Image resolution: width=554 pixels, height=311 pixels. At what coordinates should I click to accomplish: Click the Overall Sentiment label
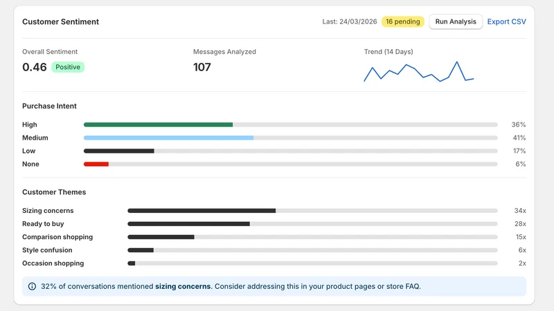coord(50,51)
